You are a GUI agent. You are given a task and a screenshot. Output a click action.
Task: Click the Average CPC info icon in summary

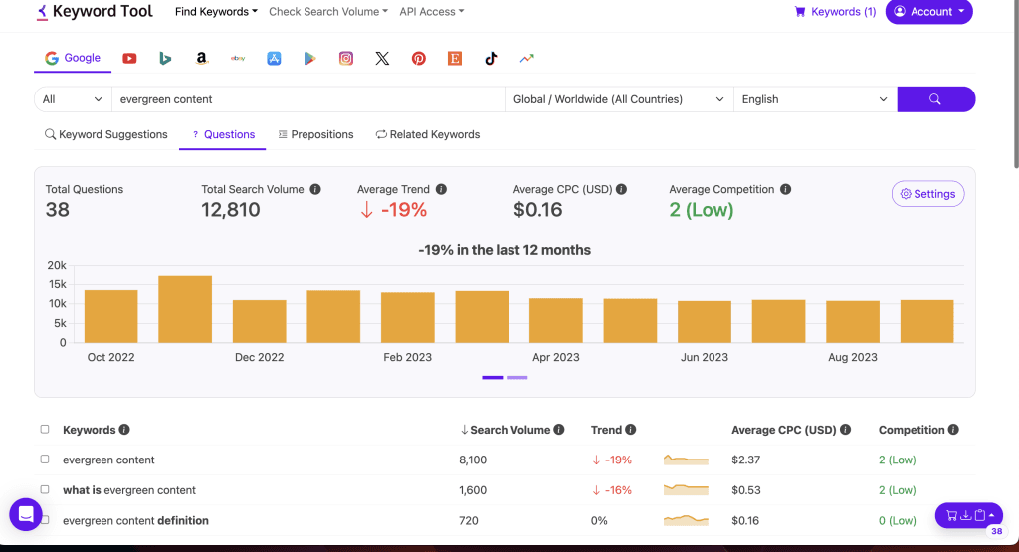click(621, 189)
